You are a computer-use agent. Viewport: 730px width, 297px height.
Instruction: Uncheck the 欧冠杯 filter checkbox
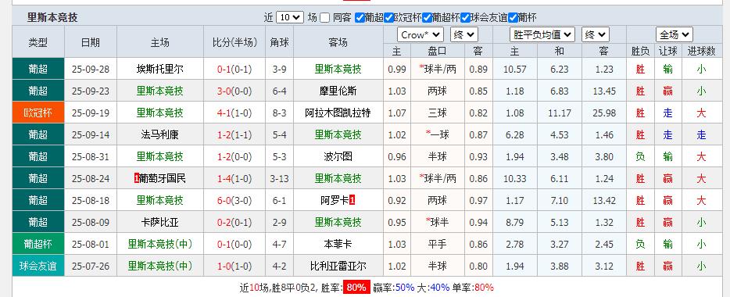point(389,18)
